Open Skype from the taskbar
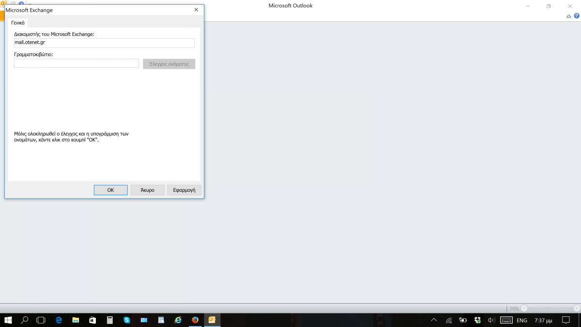 pyautogui.click(x=127, y=320)
